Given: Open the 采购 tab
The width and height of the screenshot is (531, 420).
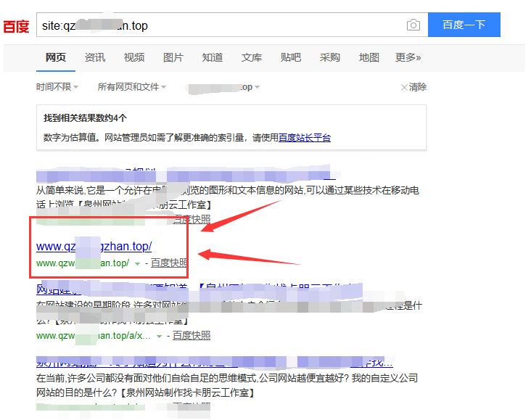Looking at the screenshot, I should [330, 57].
